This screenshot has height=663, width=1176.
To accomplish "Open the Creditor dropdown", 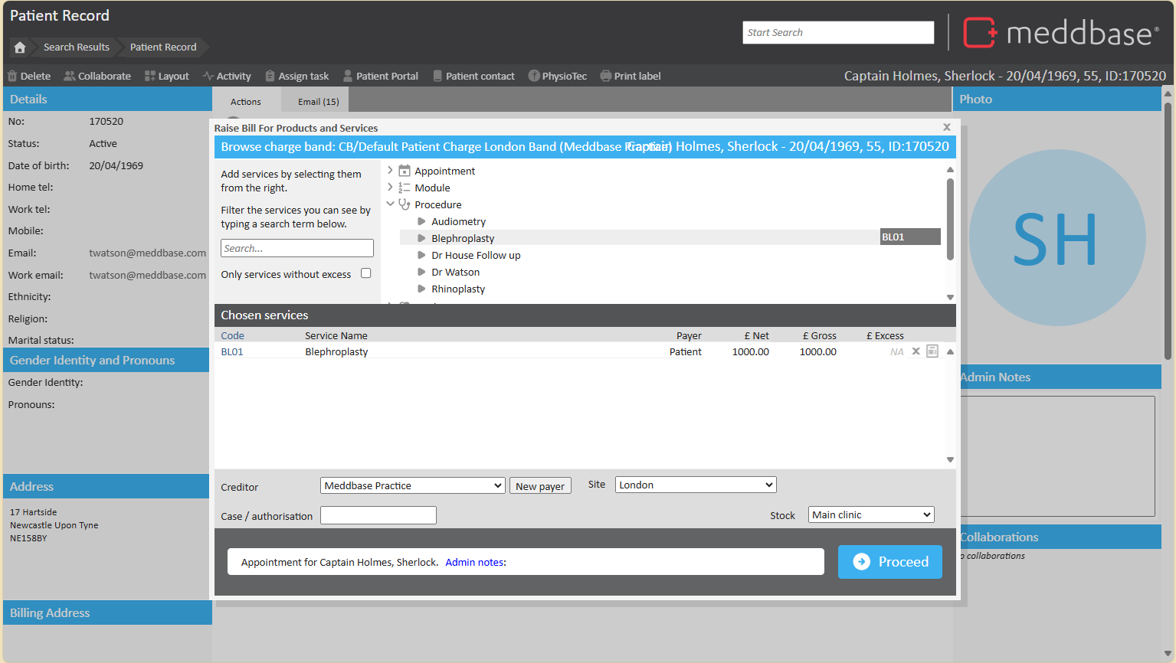I will point(412,485).
